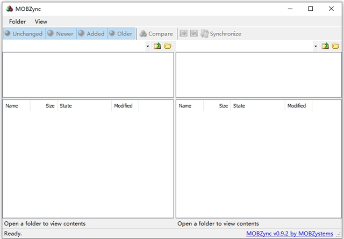
Task: Minimize the MOBZync window
Action: coord(290,9)
